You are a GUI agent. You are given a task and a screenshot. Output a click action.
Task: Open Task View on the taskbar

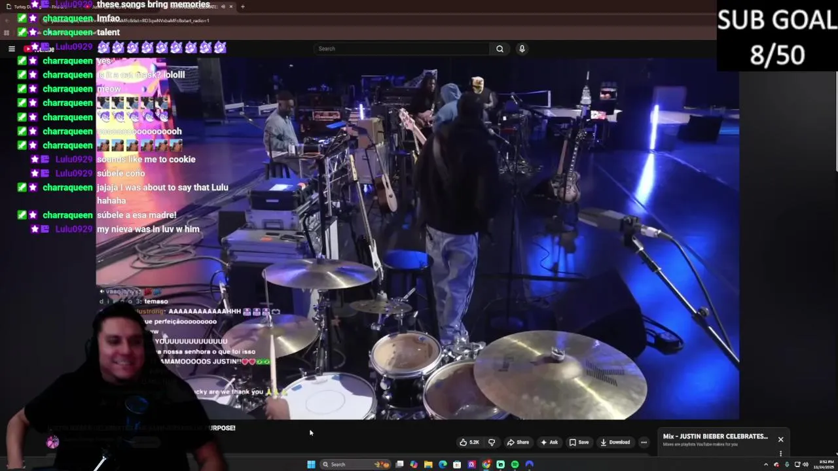[x=399, y=464]
